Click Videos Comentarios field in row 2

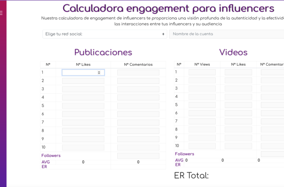tap(272, 80)
